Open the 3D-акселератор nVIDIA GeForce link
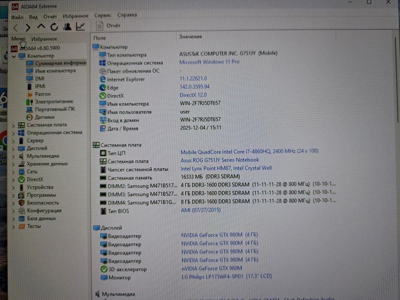This screenshot has width=400, height=300. point(212,268)
